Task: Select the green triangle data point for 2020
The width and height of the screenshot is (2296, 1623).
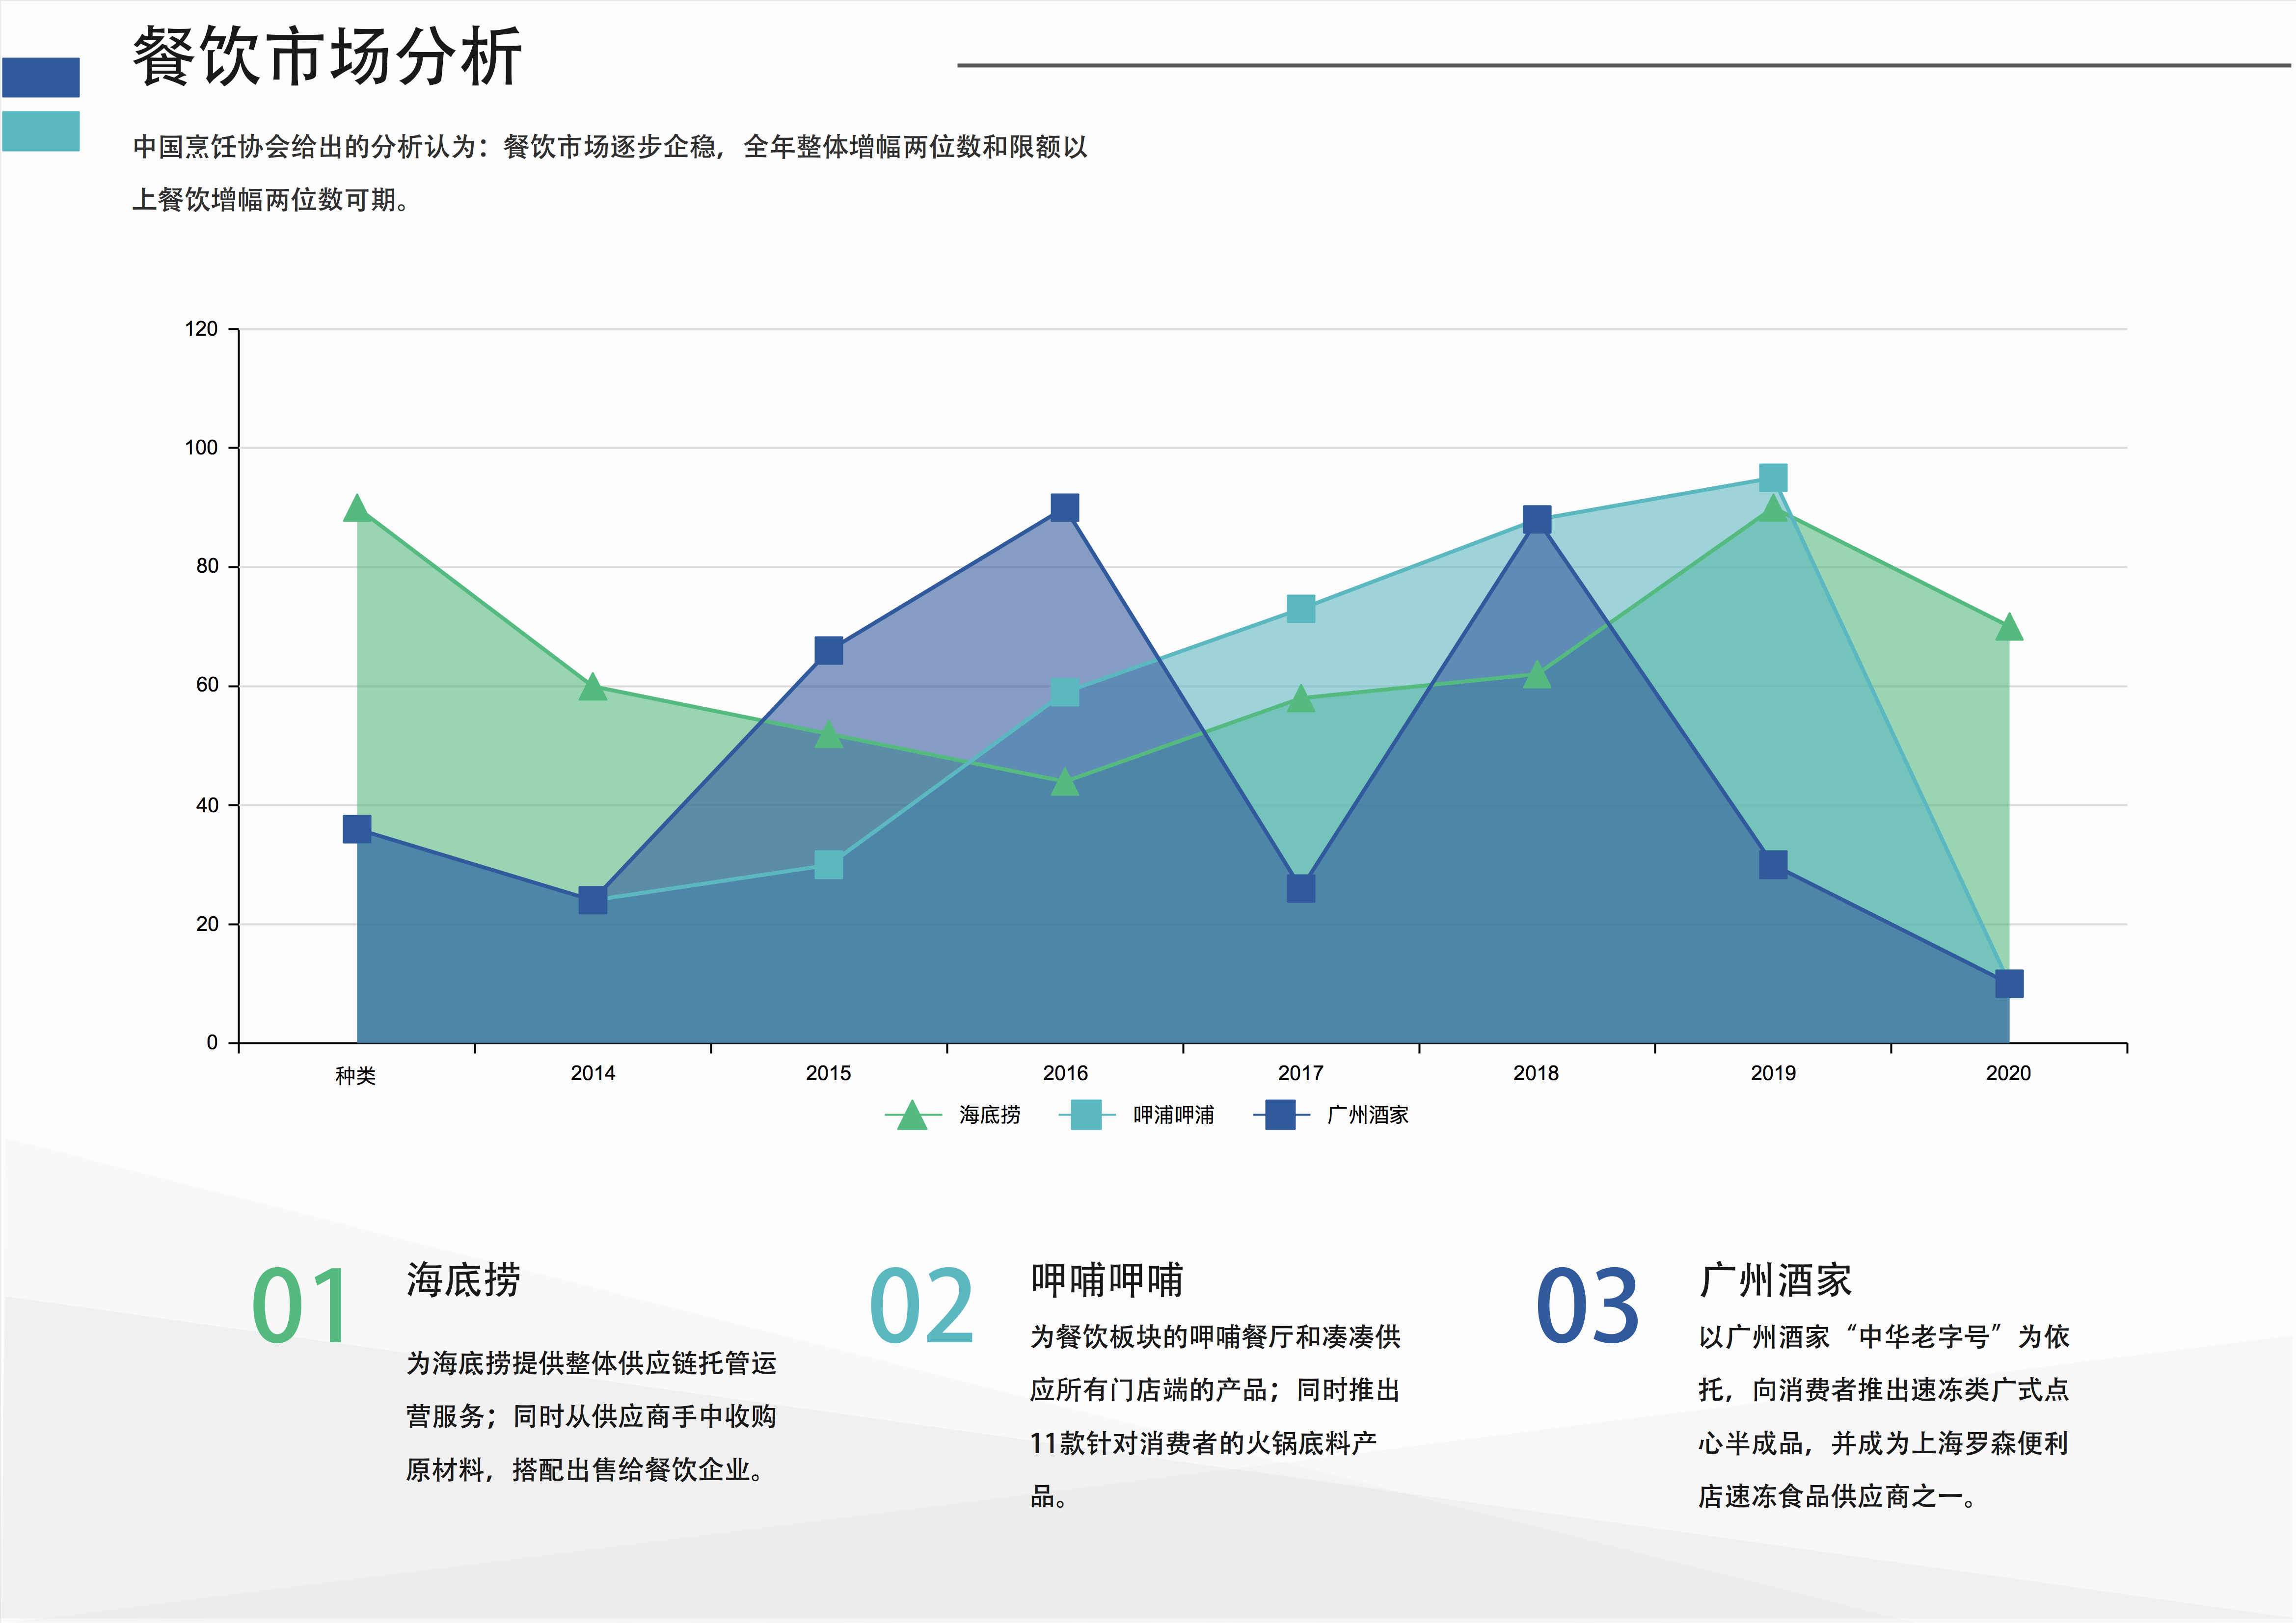Action: 2009,628
